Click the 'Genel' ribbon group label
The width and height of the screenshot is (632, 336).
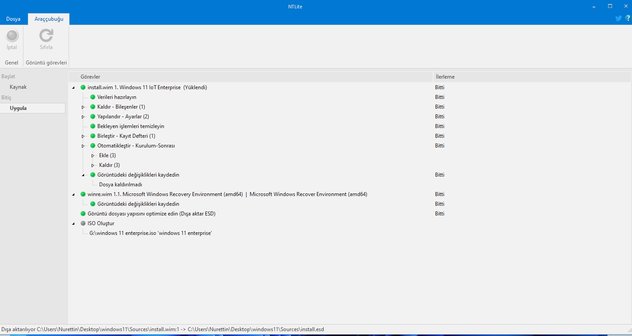point(12,63)
